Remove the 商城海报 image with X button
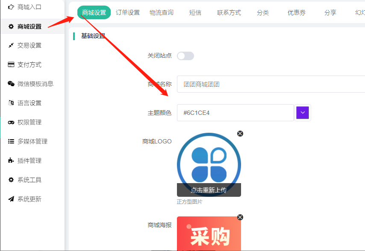 tap(240, 217)
